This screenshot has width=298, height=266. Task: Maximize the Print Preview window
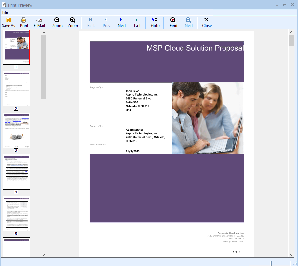pos(285,5)
